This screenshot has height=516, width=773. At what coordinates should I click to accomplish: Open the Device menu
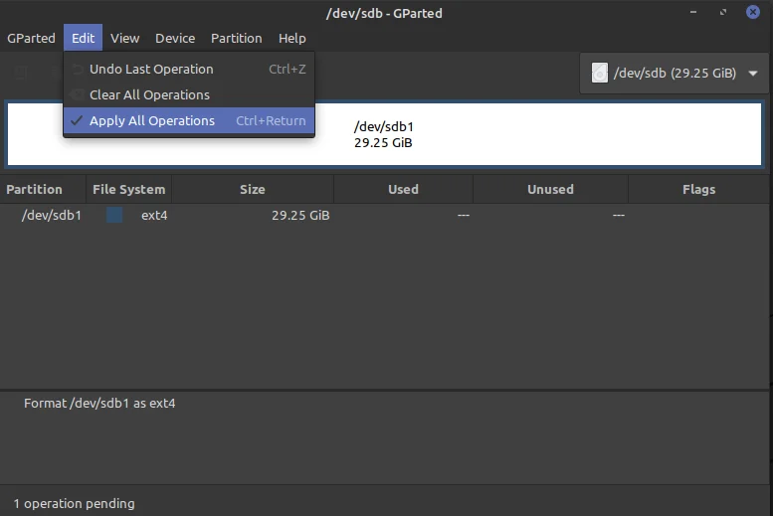[x=175, y=38]
